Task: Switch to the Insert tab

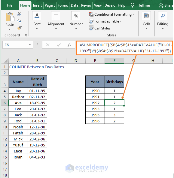Action: tap(37, 5)
